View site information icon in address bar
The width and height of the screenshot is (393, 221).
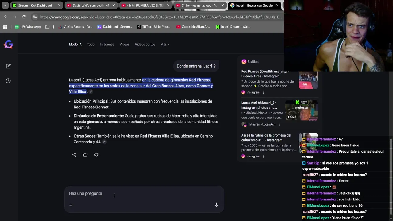pos(35,17)
